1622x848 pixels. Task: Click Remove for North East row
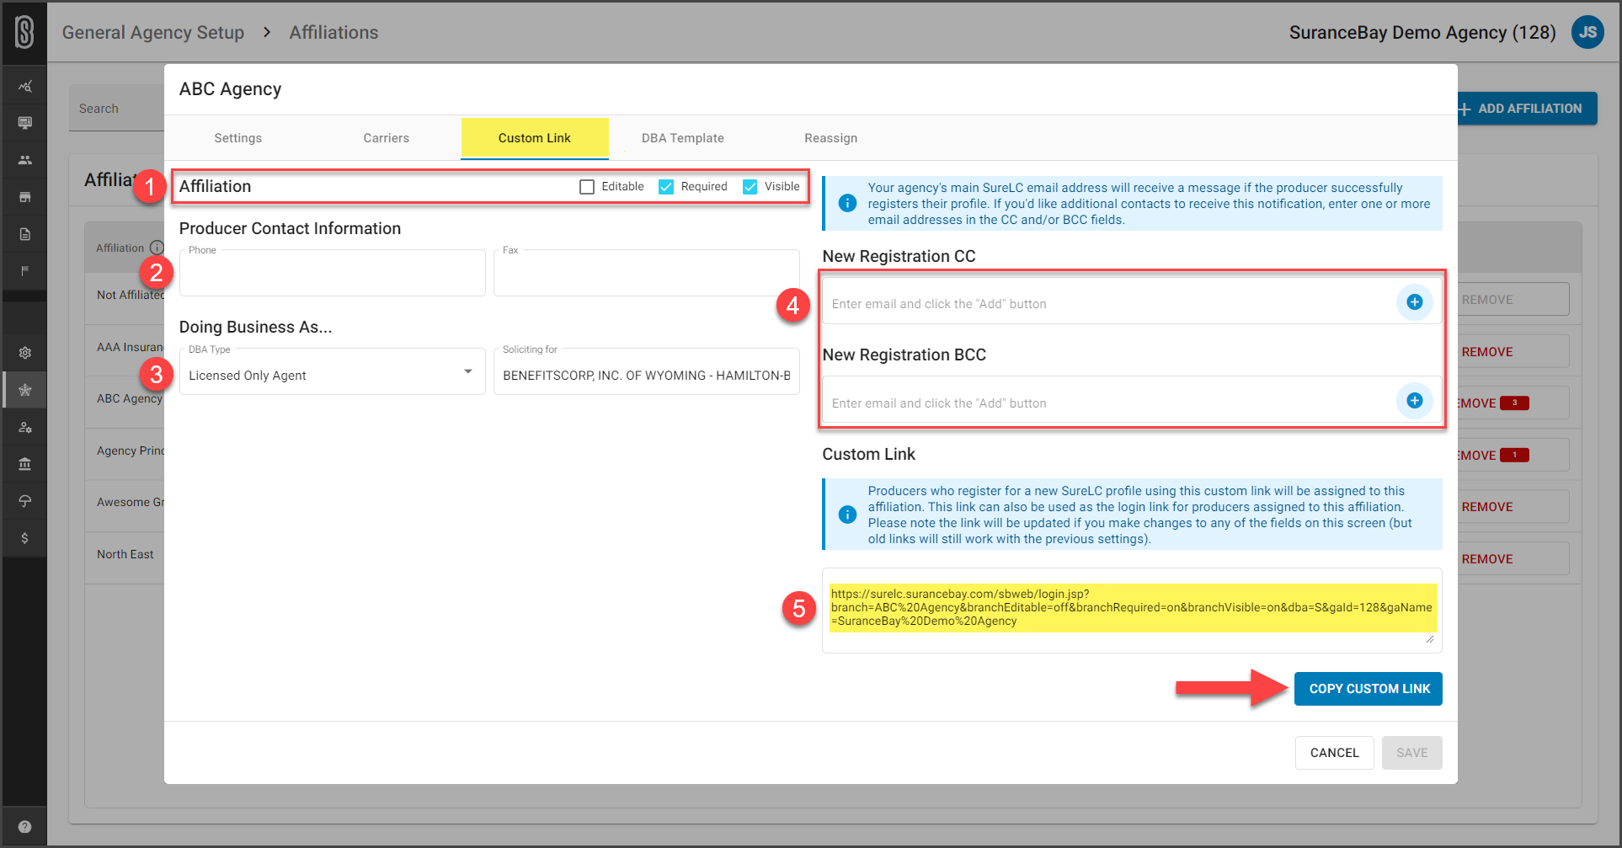click(x=1513, y=559)
